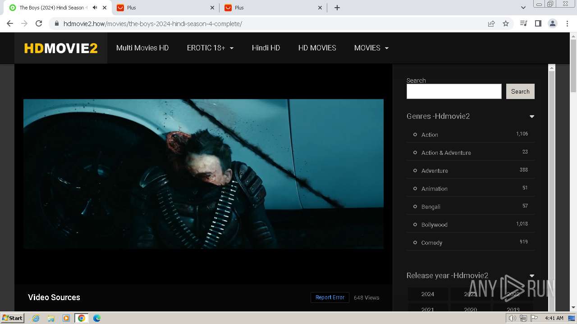Open Action Center flag icon
Viewport: 577px width, 324px height.
click(534, 318)
